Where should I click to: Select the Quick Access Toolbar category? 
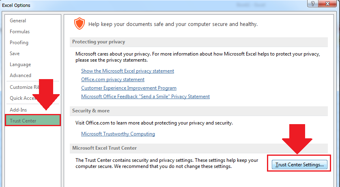click(23, 98)
